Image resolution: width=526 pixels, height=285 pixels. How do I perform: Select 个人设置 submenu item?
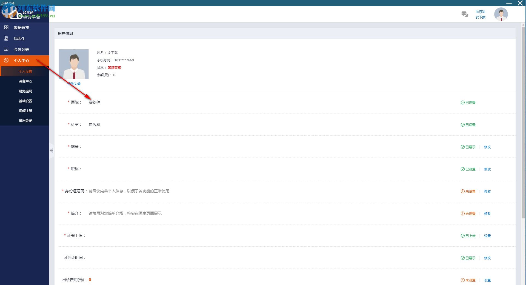point(25,71)
